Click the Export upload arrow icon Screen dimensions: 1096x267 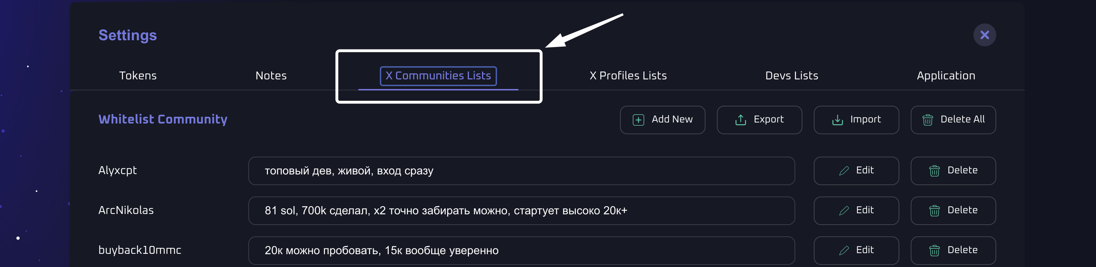[740, 120]
